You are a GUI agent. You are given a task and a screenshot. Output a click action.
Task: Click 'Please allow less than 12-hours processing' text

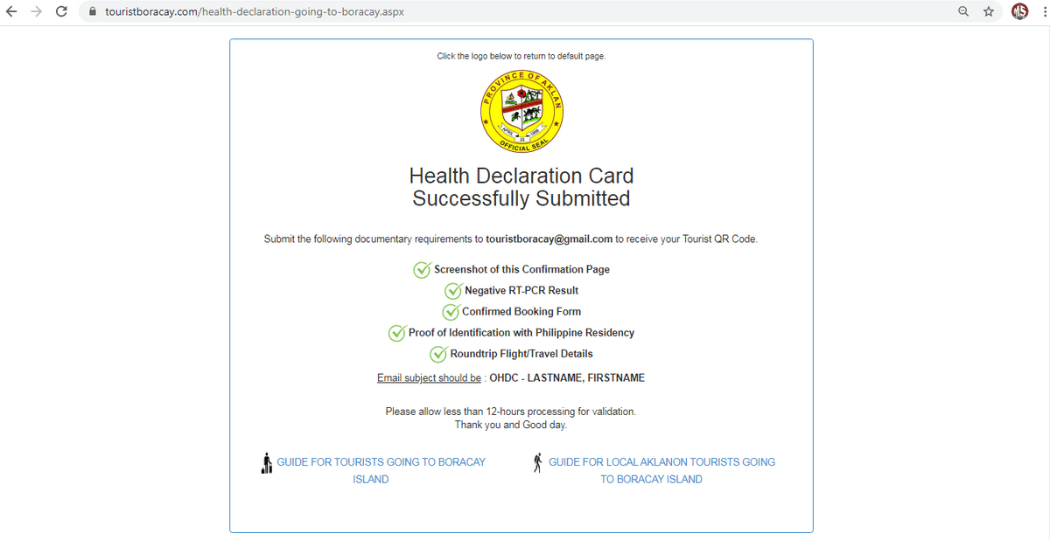click(511, 411)
